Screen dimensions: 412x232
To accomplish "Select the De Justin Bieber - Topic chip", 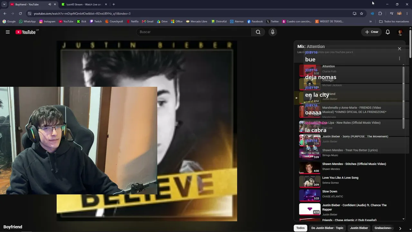I will pos(327,228).
